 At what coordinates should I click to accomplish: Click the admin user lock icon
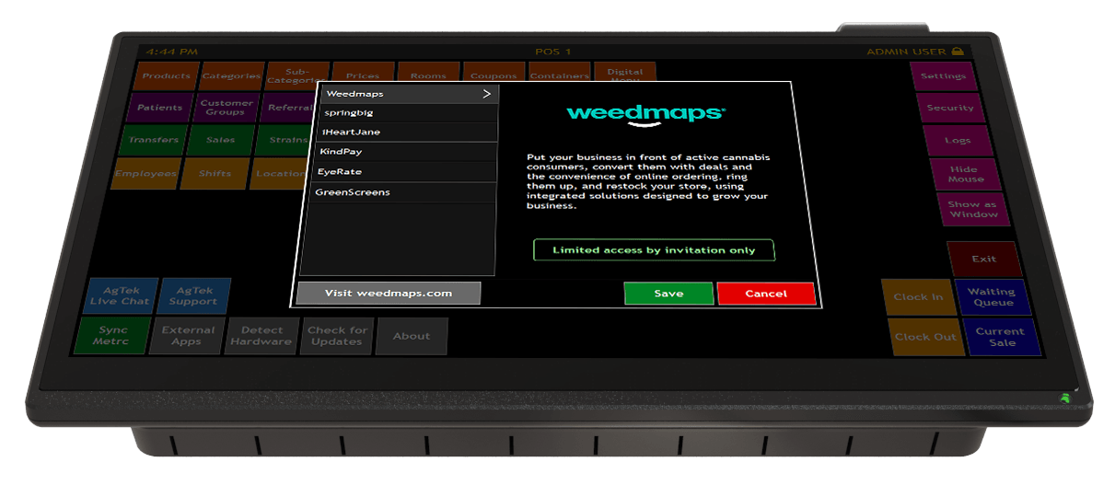coord(958,52)
